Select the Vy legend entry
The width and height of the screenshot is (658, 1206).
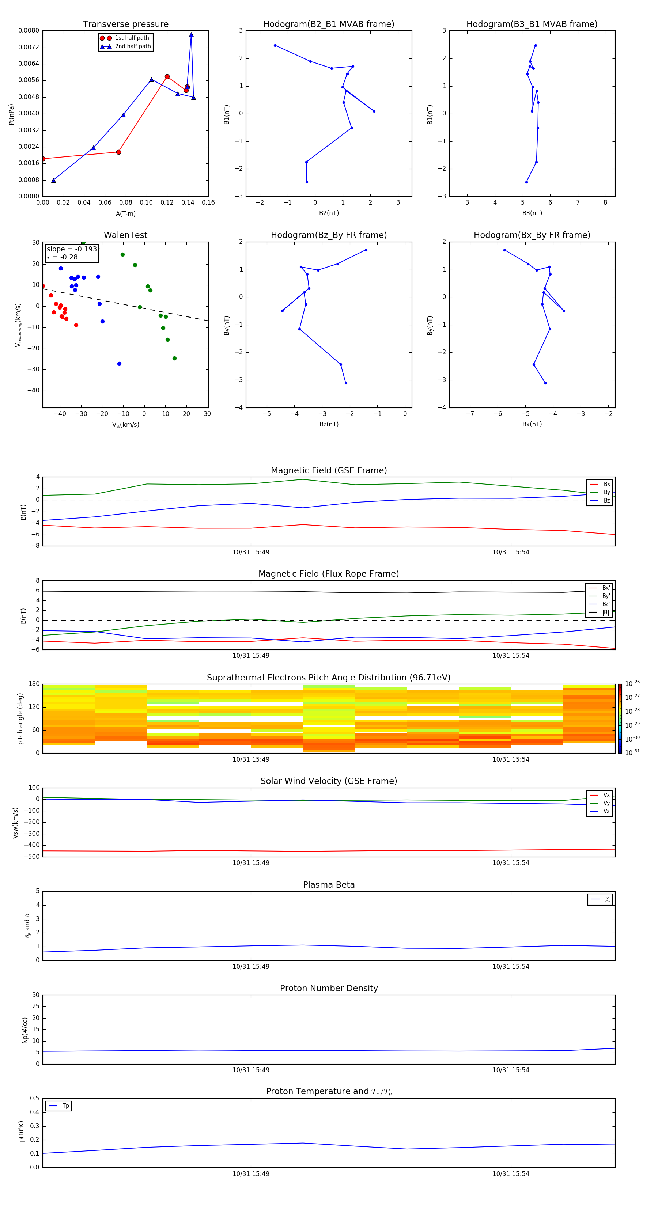pyautogui.click(x=600, y=803)
